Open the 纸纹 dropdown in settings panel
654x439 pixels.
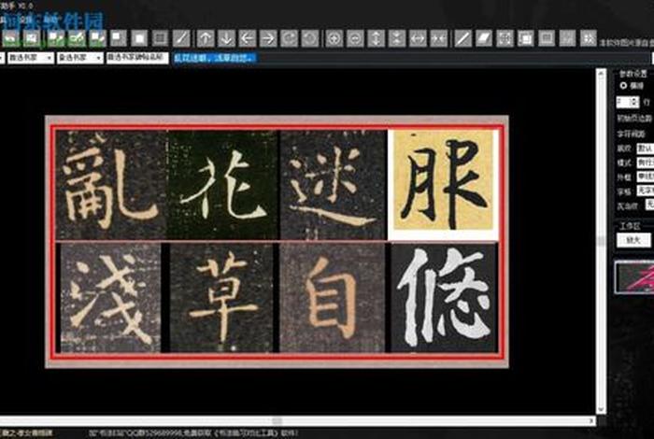[x=646, y=148]
